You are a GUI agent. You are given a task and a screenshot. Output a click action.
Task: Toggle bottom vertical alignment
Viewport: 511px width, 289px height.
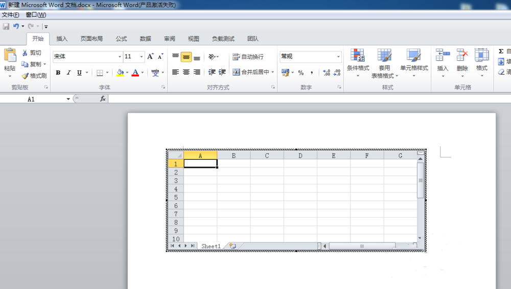coord(197,57)
